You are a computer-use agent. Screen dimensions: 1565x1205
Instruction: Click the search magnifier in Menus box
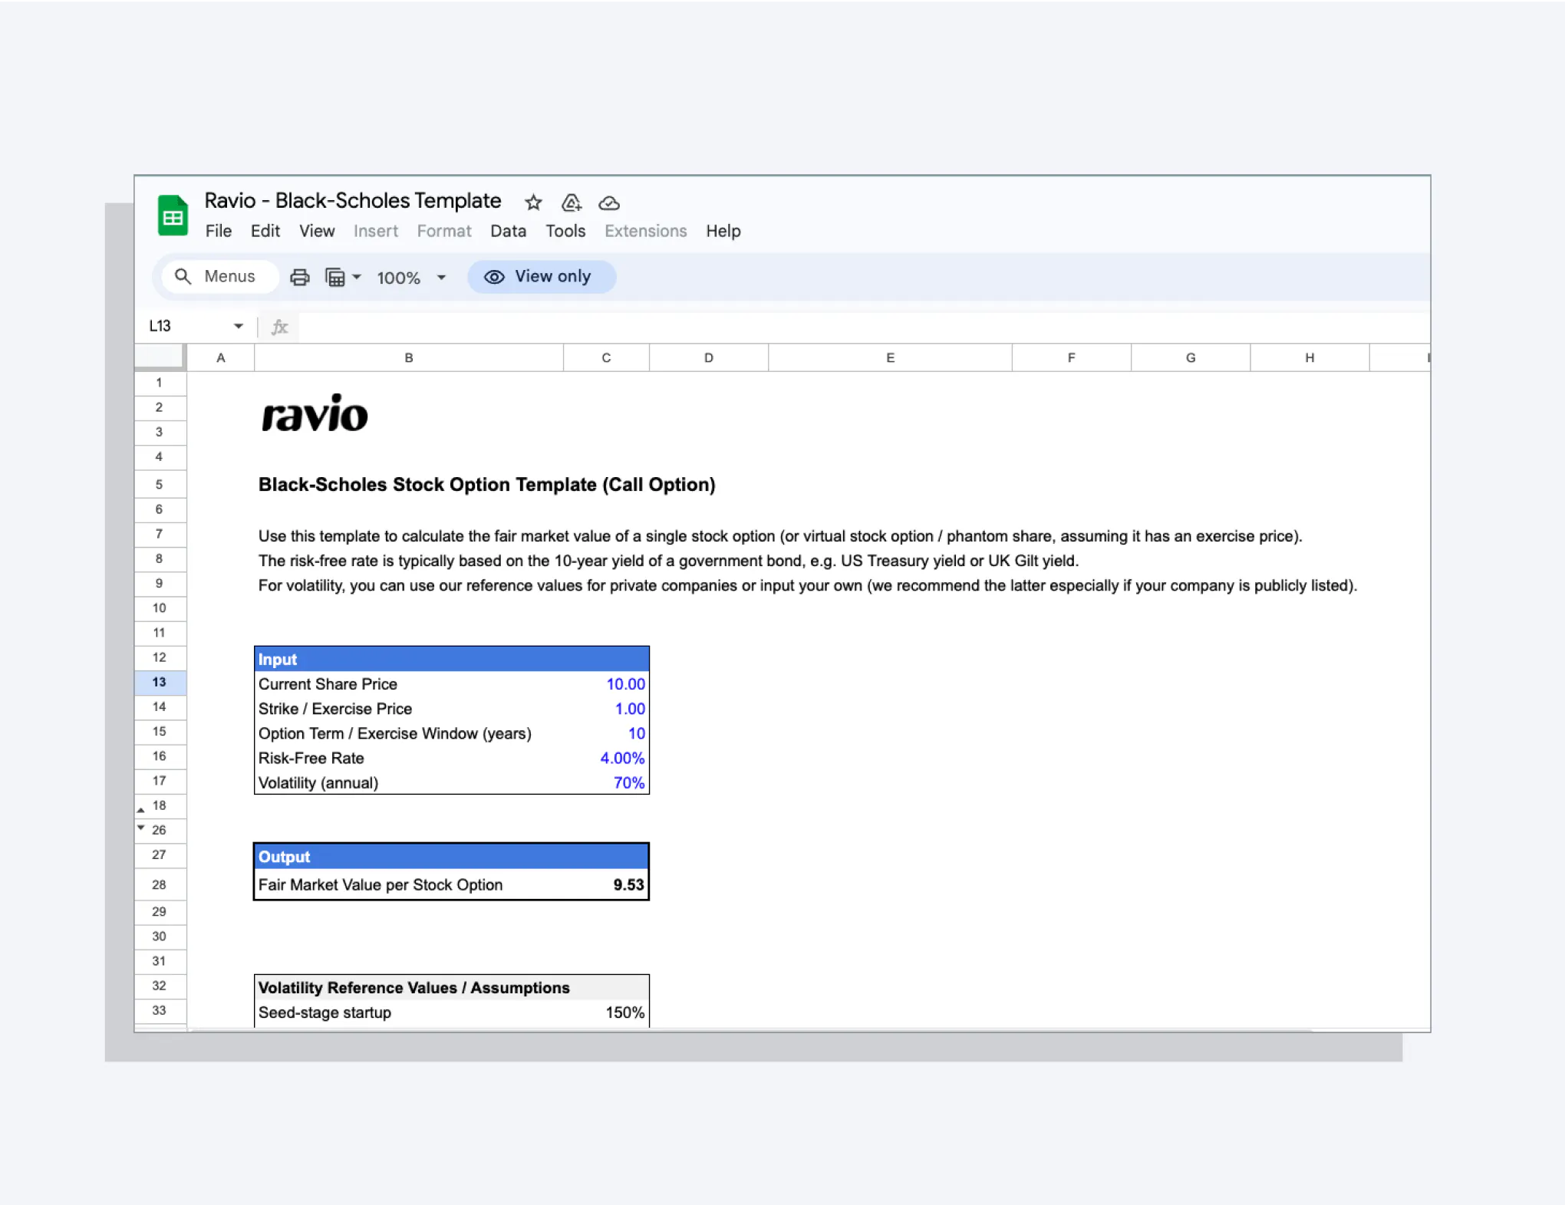pos(183,276)
